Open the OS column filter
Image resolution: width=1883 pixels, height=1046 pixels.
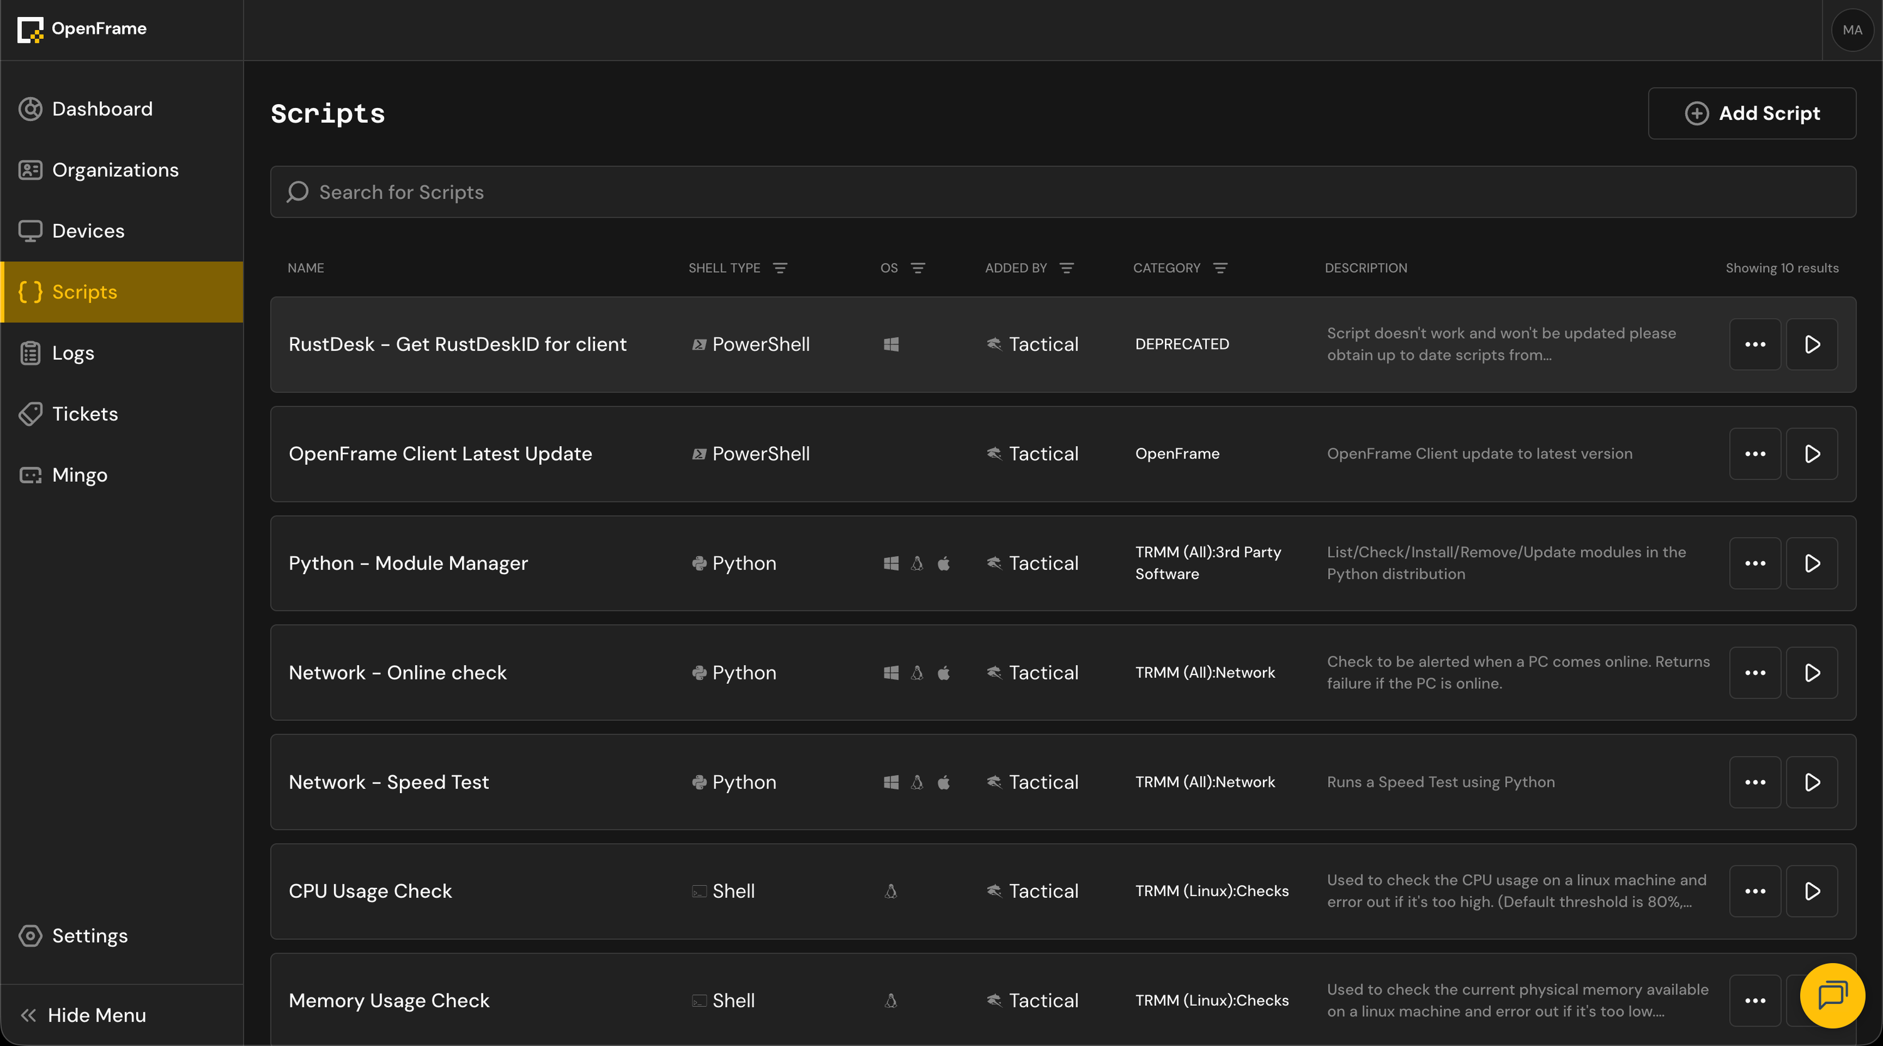pyautogui.click(x=918, y=269)
